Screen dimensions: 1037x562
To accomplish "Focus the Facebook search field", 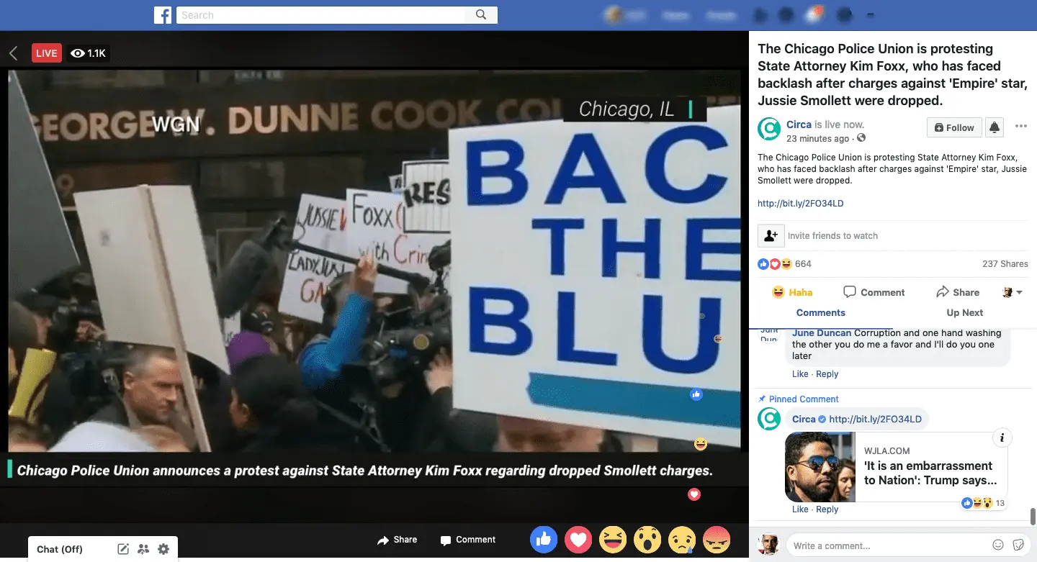I will click(x=321, y=15).
